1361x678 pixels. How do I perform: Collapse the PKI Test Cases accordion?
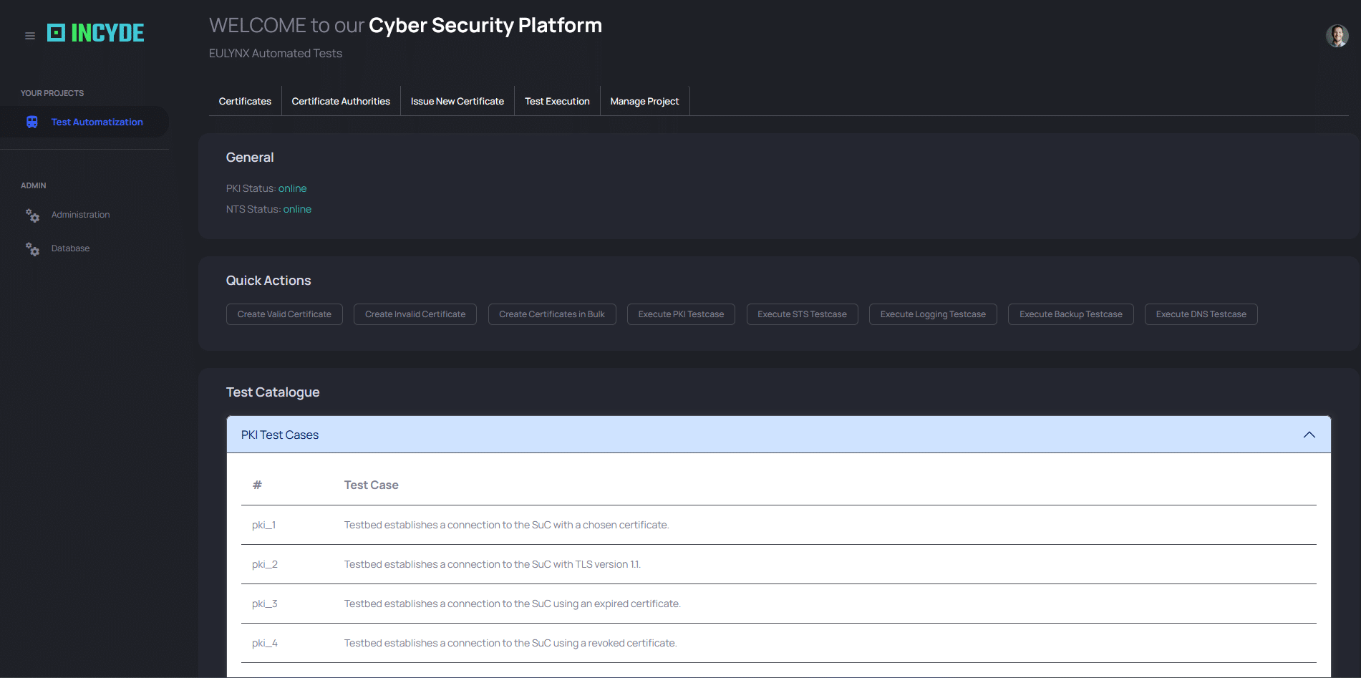779,435
